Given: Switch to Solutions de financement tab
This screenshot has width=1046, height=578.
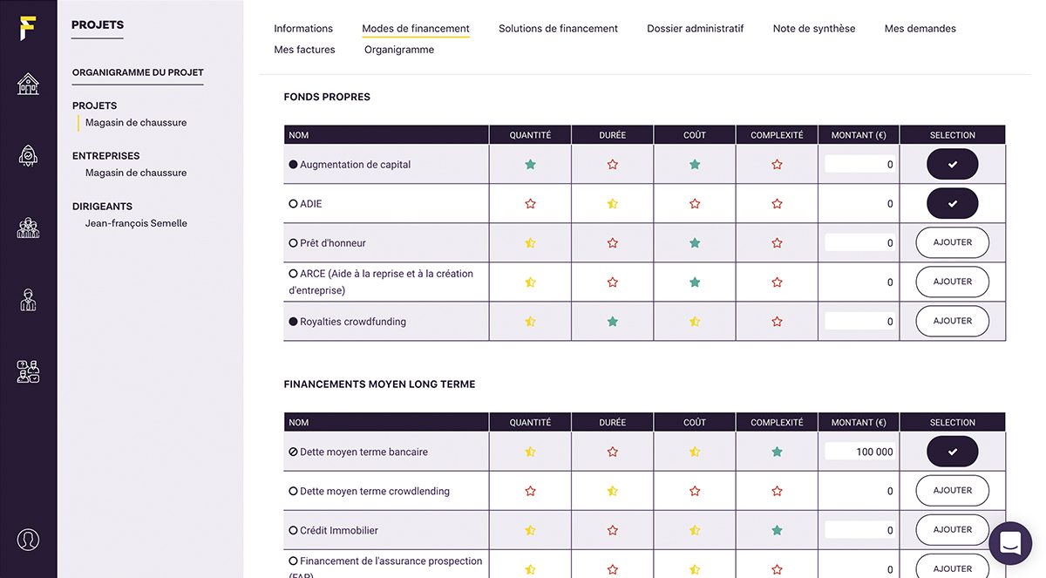Looking at the screenshot, I should [x=558, y=29].
